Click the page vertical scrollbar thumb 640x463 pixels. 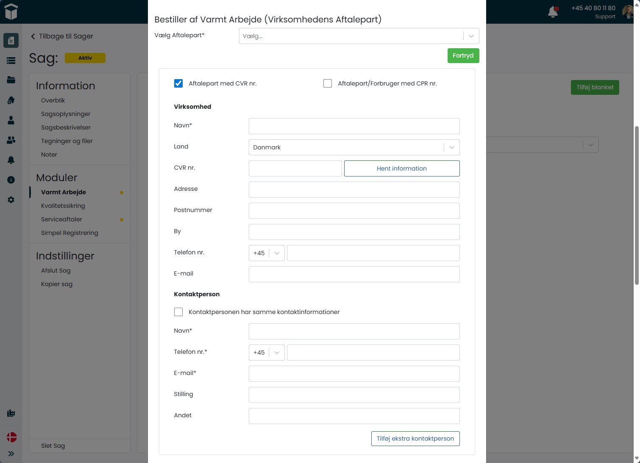point(636,205)
